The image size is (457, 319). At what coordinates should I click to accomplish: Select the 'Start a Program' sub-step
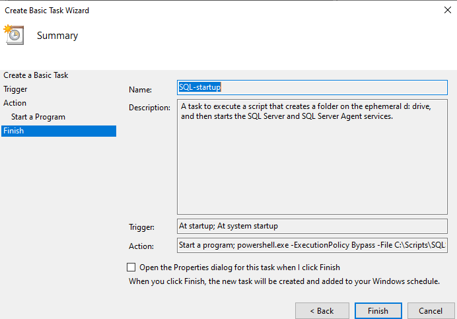38,117
